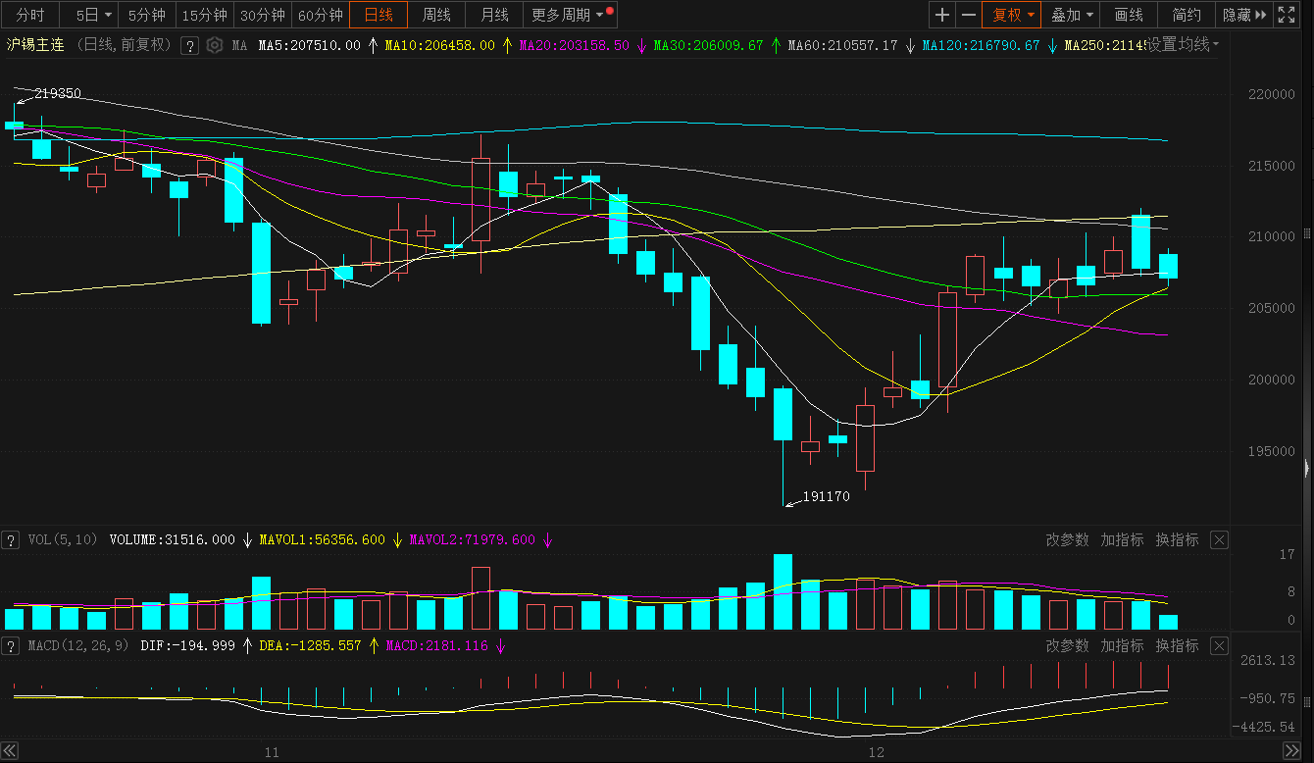This screenshot has width=1314, height=763.
Task: Open the 5日 period dropdown
Action: coord(93,15)
